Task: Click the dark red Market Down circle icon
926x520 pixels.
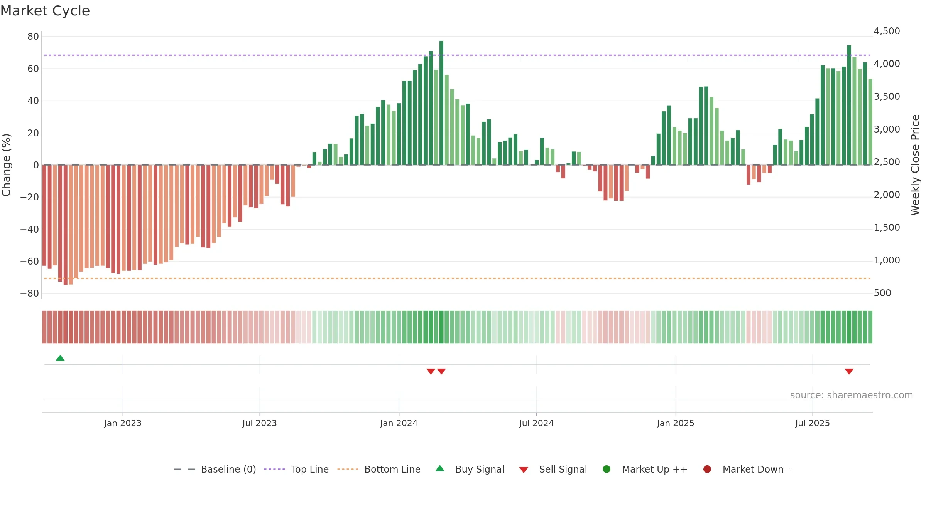Action: pos(707,469)
